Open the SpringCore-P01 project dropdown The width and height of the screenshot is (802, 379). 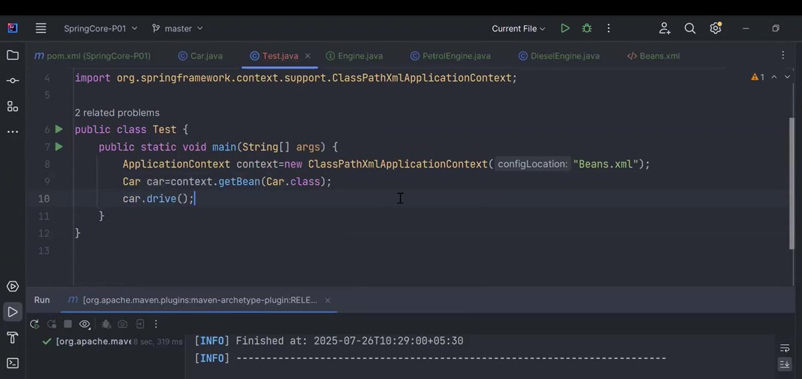click(x=100, y=29)
